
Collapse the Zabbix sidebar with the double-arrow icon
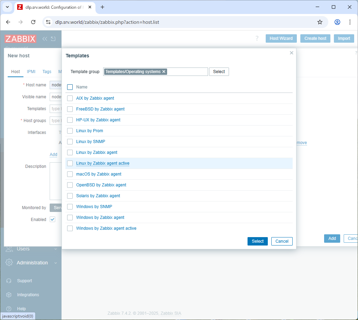(x=45, y=39)
